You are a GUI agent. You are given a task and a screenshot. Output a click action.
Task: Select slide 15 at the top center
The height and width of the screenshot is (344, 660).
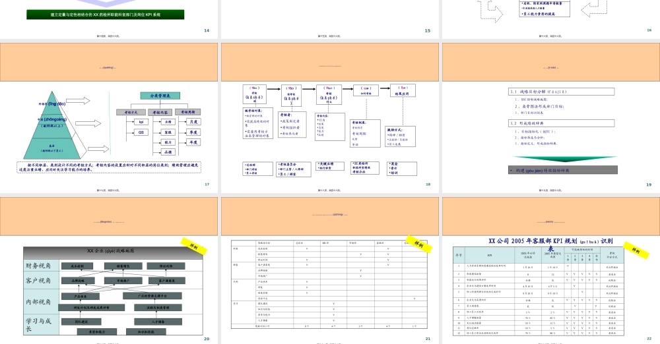(x=329, y=18)
